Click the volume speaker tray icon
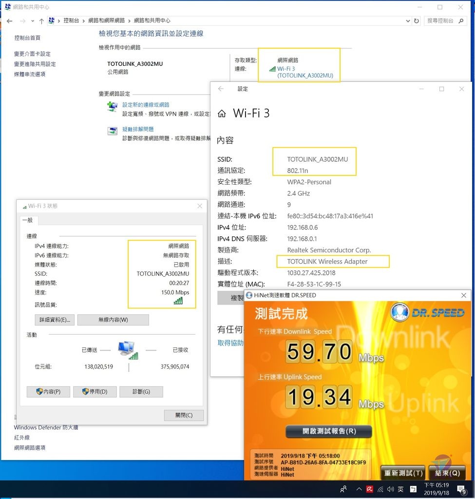The width and height of the screenshot is (475, 499). 390,489
